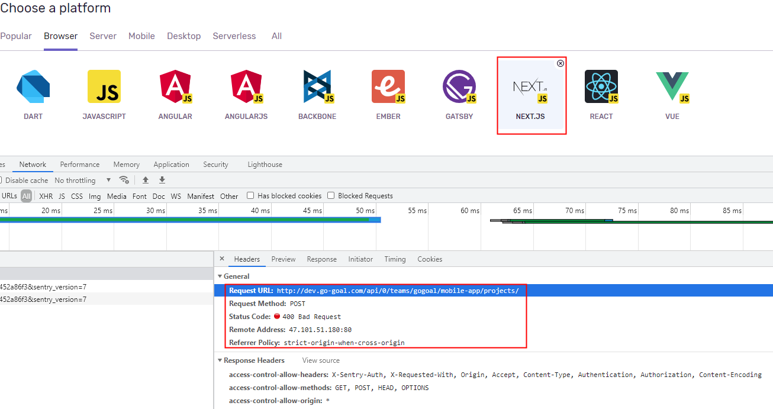Viewport: 773px width, 409px height.
Task: Filter requests by Other type
Action: coord(229,196)
